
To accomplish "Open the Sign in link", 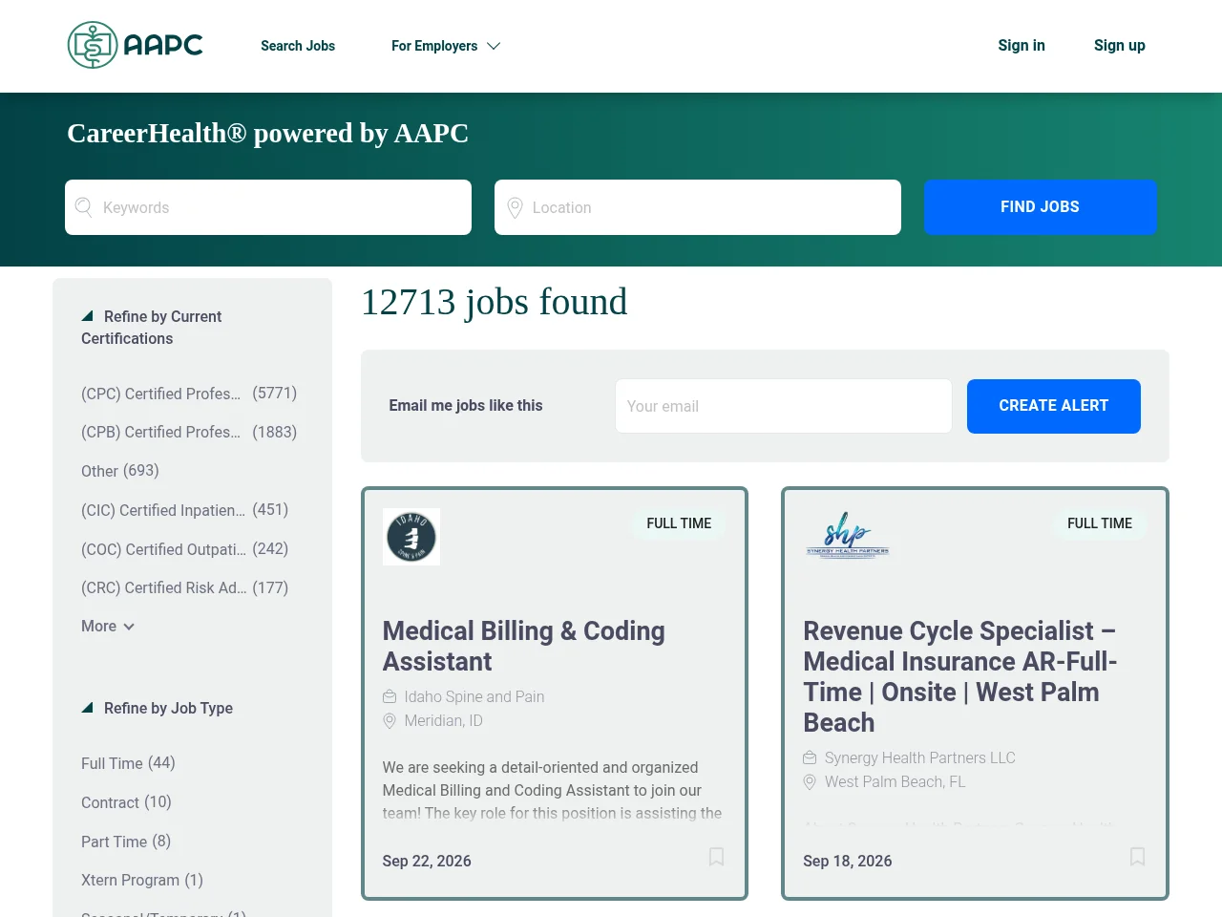I will pos(1022,45).
